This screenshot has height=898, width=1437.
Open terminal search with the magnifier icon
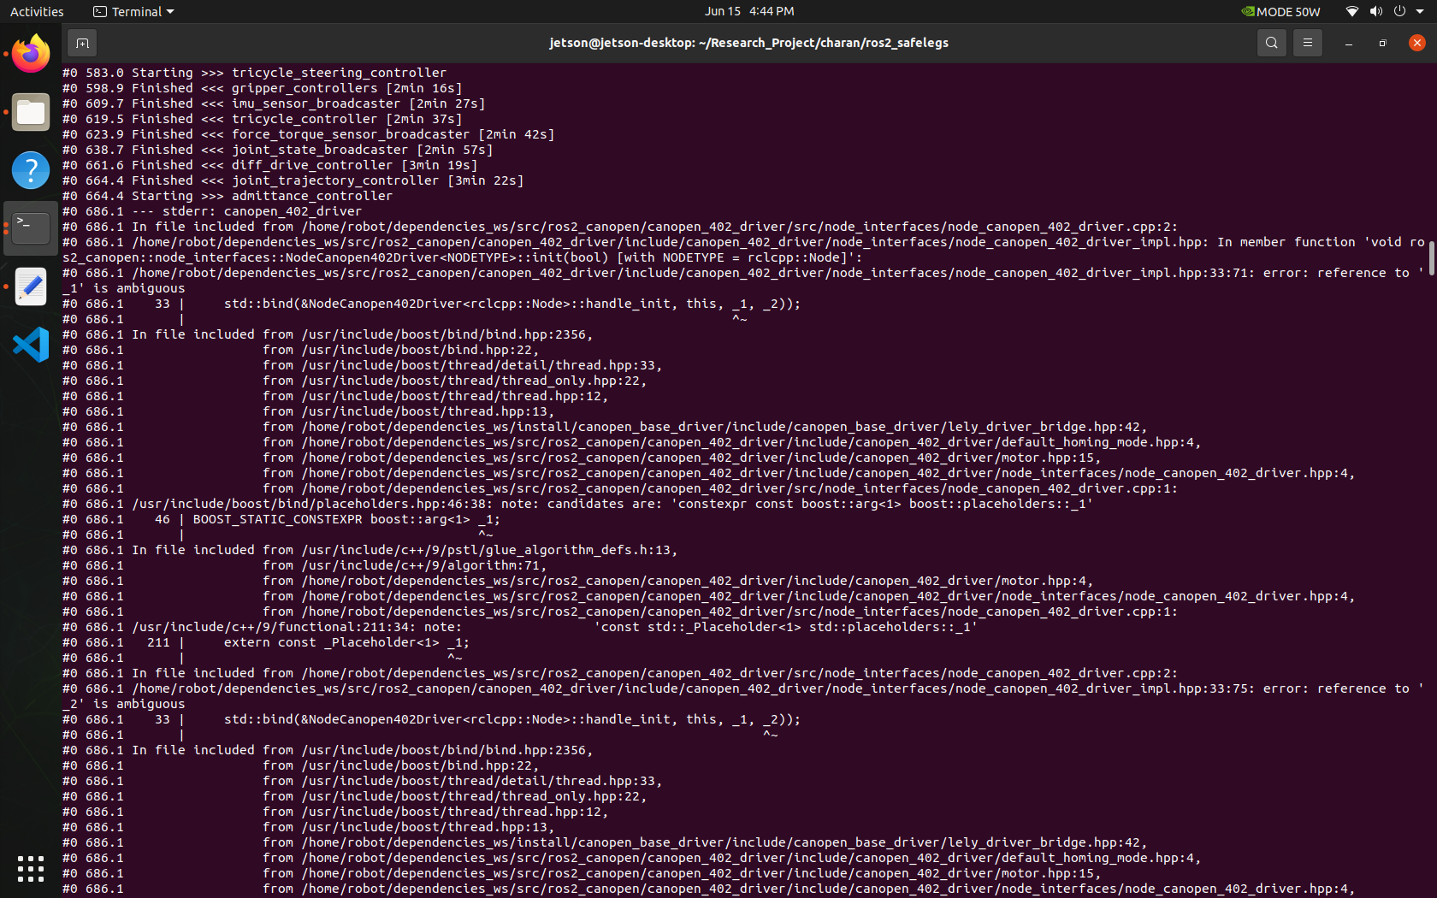(1271, 42)
